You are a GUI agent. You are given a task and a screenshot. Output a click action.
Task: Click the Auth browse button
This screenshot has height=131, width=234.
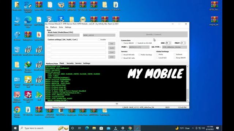112,48
